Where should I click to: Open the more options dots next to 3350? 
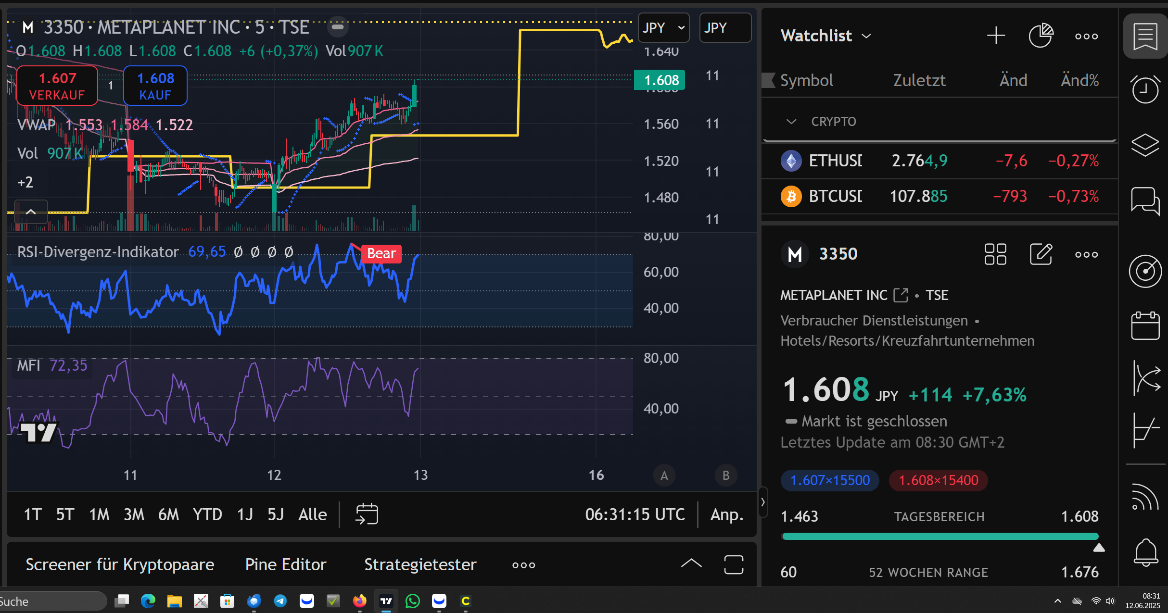[1086, 254]
